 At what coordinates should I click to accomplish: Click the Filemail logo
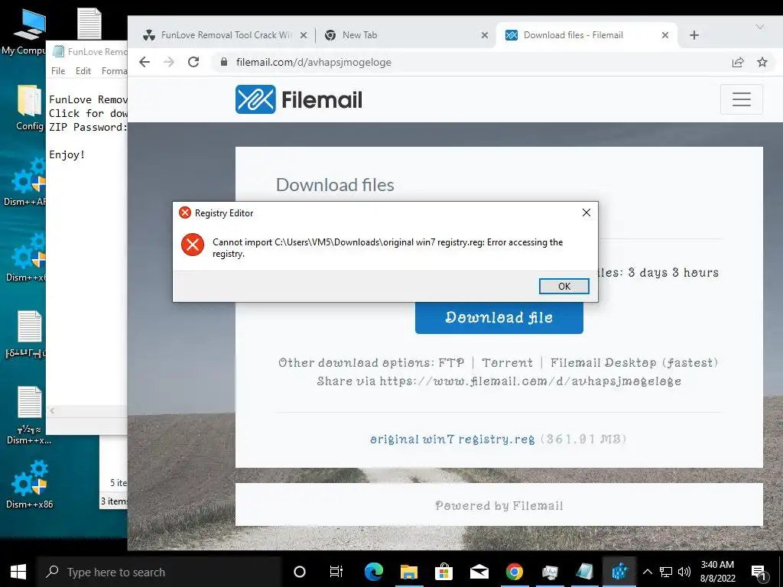299,99
